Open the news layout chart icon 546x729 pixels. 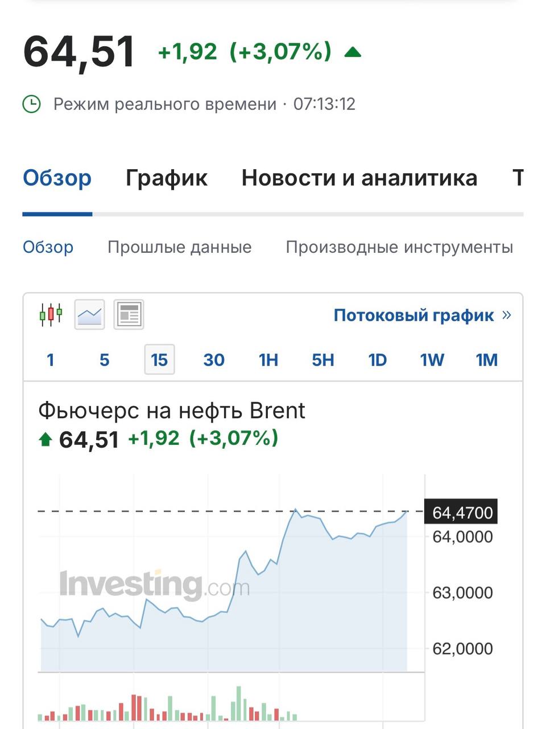coord(129,314)
